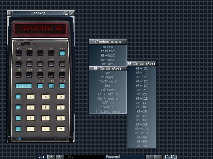Click digit key 8
The image size is (213, 159).
(46, 97)
